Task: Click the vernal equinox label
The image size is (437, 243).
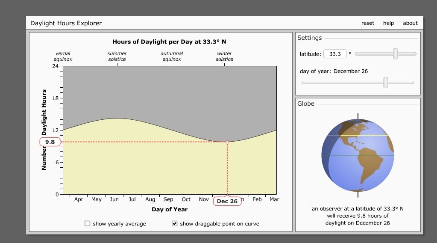Action: click(63, 56)
